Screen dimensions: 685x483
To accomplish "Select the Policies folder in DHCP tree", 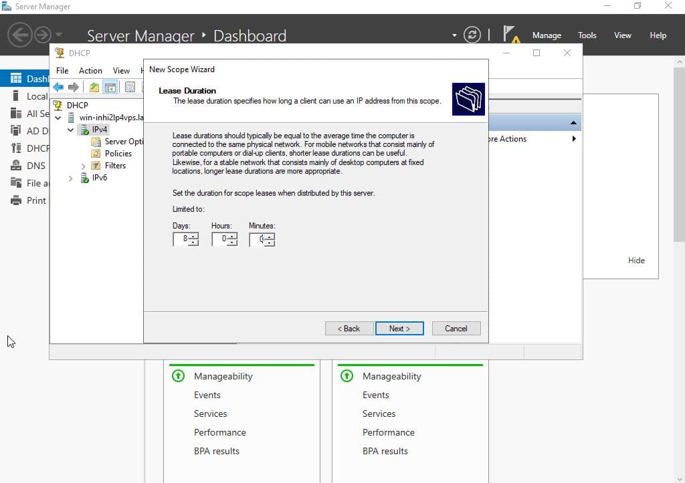I will pos(118,153).
